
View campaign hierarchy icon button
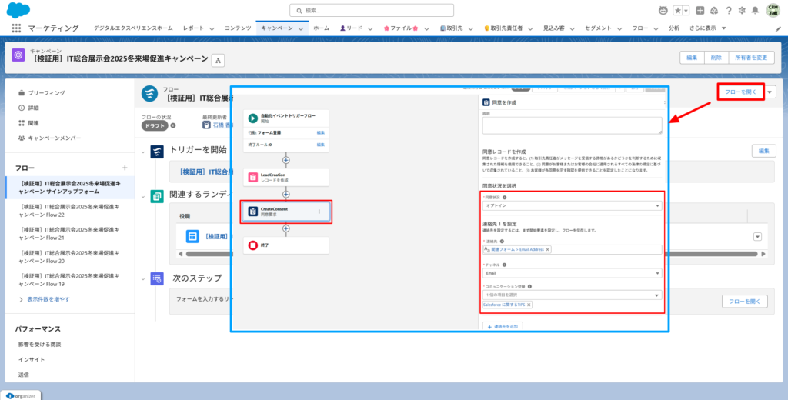coord(218,60)
